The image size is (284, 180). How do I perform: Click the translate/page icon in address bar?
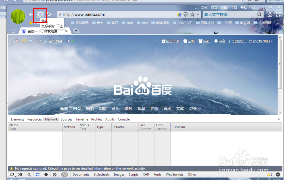(x=179, y=14)
